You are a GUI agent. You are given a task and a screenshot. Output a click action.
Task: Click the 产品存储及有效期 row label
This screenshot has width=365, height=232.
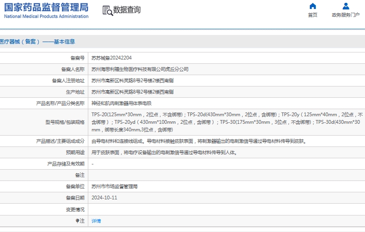pos(66,164)
